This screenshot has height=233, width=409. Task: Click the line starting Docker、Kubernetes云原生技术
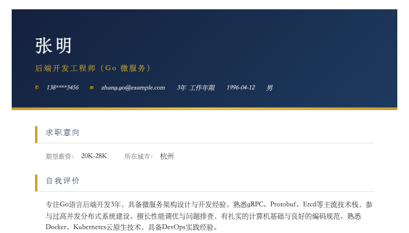click(131, 227)
